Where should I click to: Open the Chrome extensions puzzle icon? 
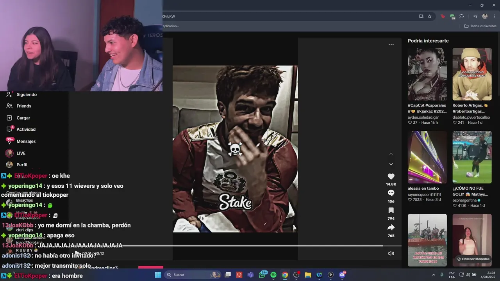pyautogui.click(x=462, y=16)
